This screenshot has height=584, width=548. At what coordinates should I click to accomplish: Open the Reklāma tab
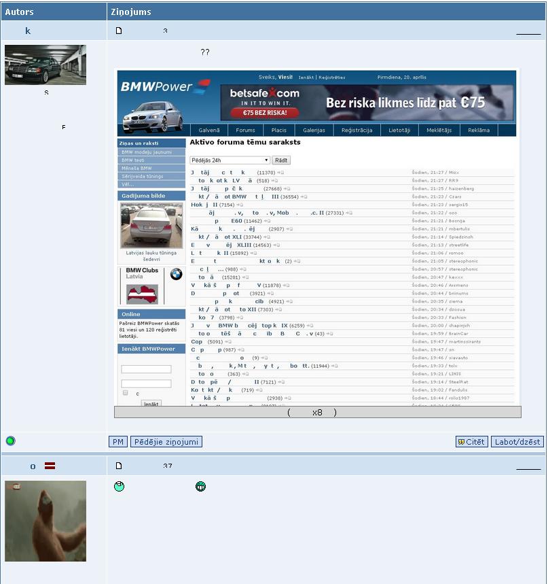tap(479, 130)
